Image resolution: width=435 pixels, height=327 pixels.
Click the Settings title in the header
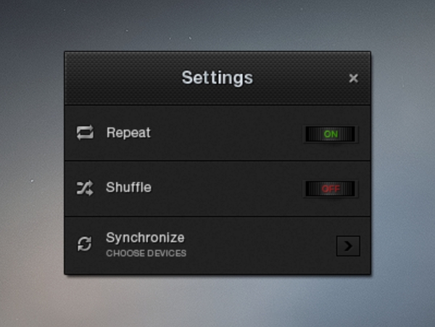pyautogui.click(x=217, y=78)
